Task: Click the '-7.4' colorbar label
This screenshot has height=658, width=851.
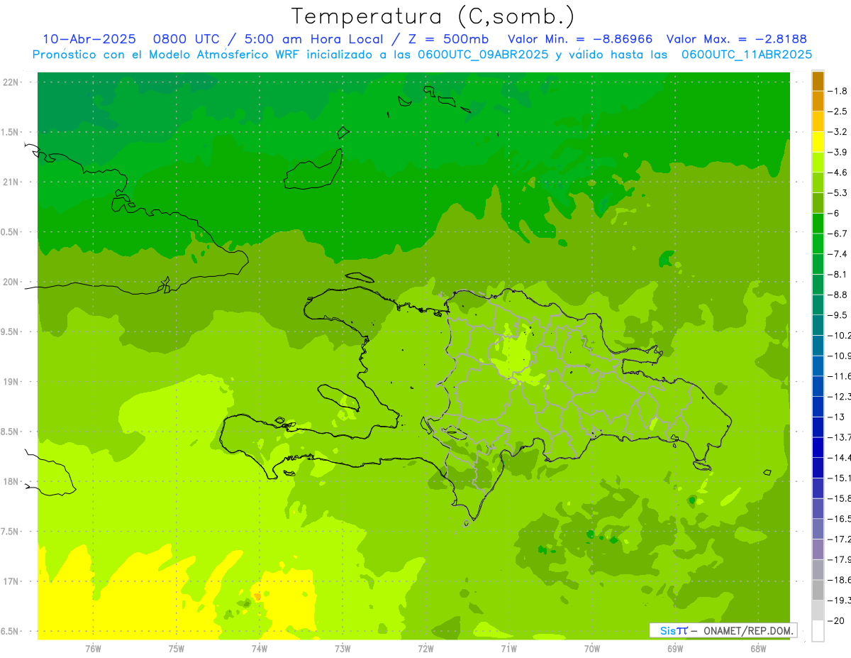Action: coord(838,254)
